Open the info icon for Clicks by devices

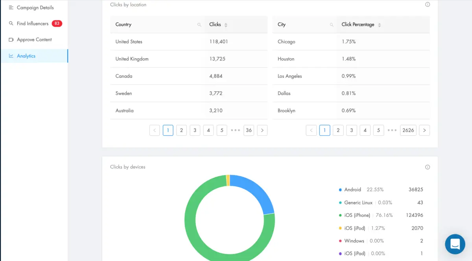428,167
